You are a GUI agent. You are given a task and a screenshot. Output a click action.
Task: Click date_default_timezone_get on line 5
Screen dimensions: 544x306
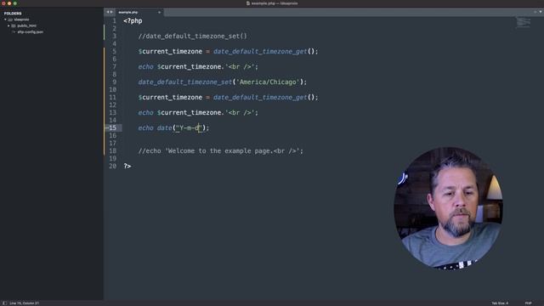(260, 51)
